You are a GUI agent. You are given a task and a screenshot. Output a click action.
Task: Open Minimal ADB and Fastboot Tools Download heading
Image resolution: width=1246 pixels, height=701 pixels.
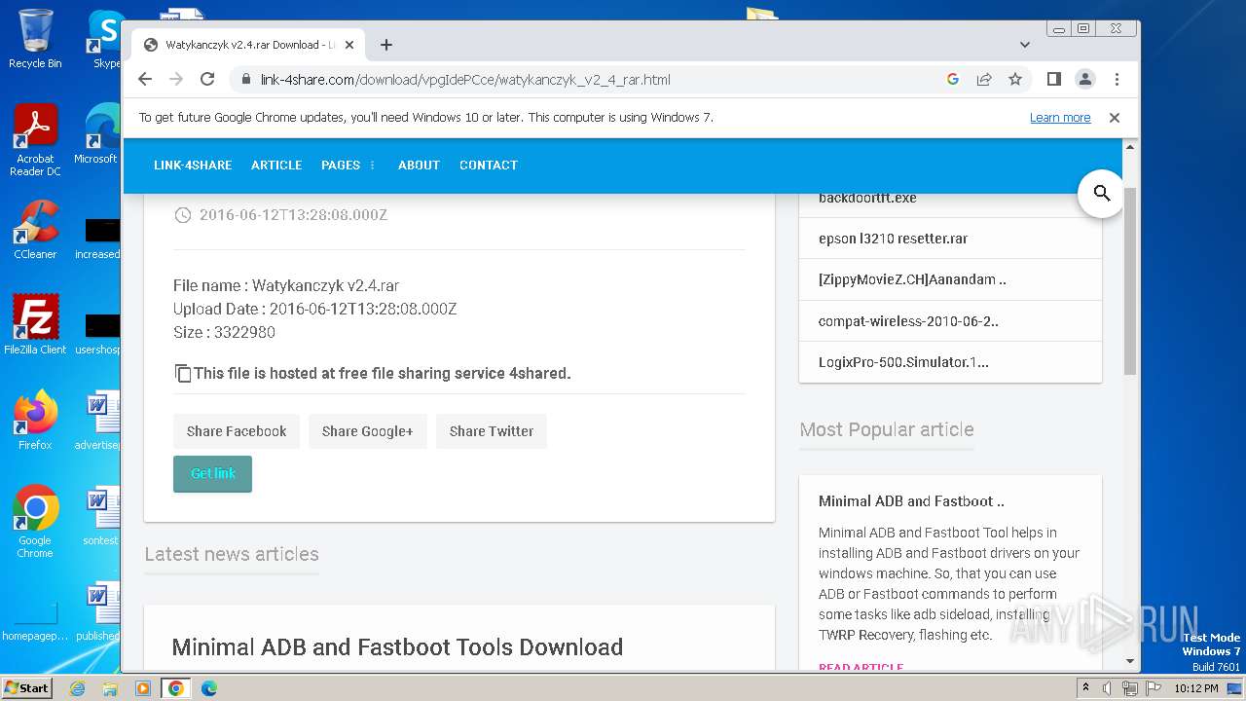(x=397, y=647)
